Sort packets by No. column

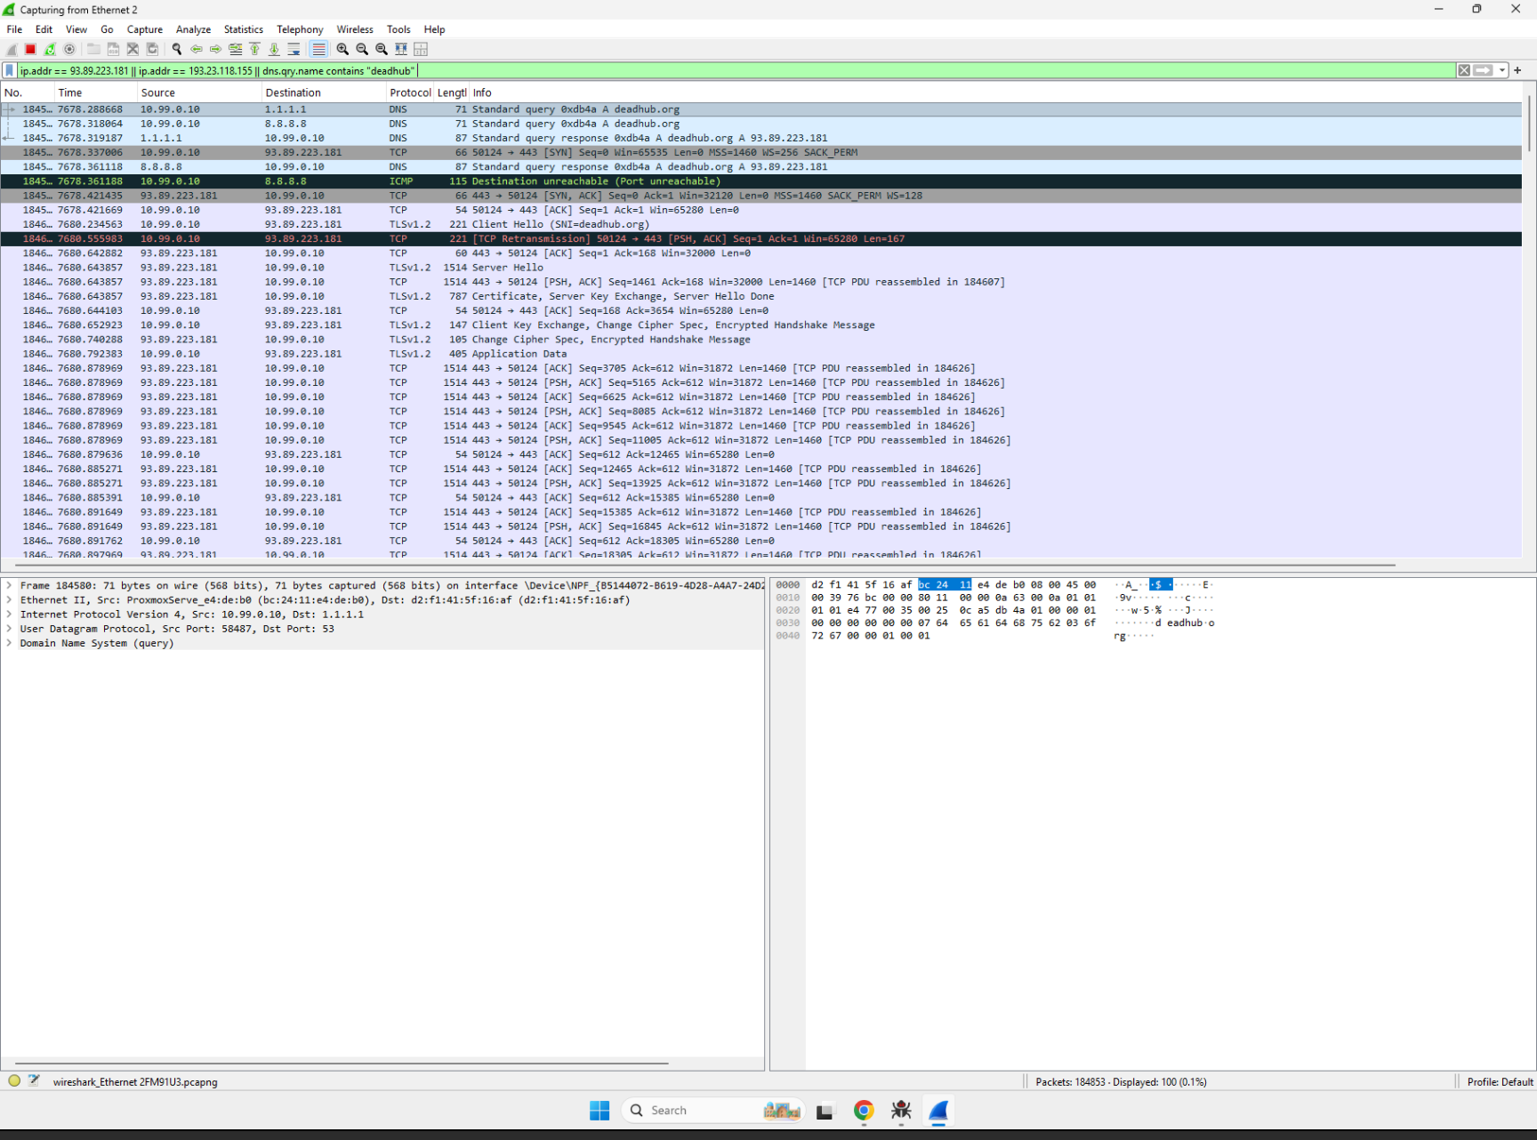[28, 92]
